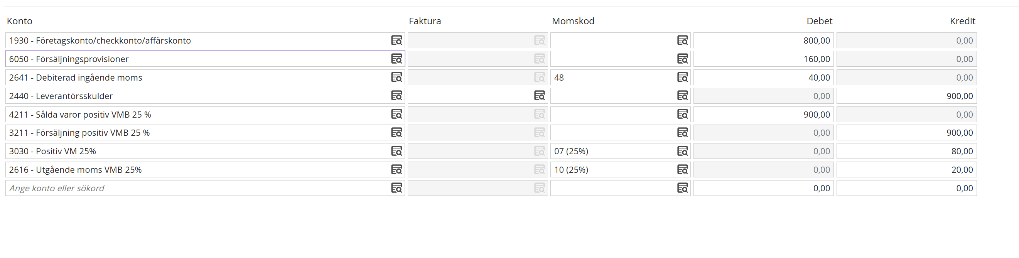Open account lookup for 1930 Företagskonto row
Image resolution: width=1019 pixels, height=258 pixels.
tap(396, 40)
